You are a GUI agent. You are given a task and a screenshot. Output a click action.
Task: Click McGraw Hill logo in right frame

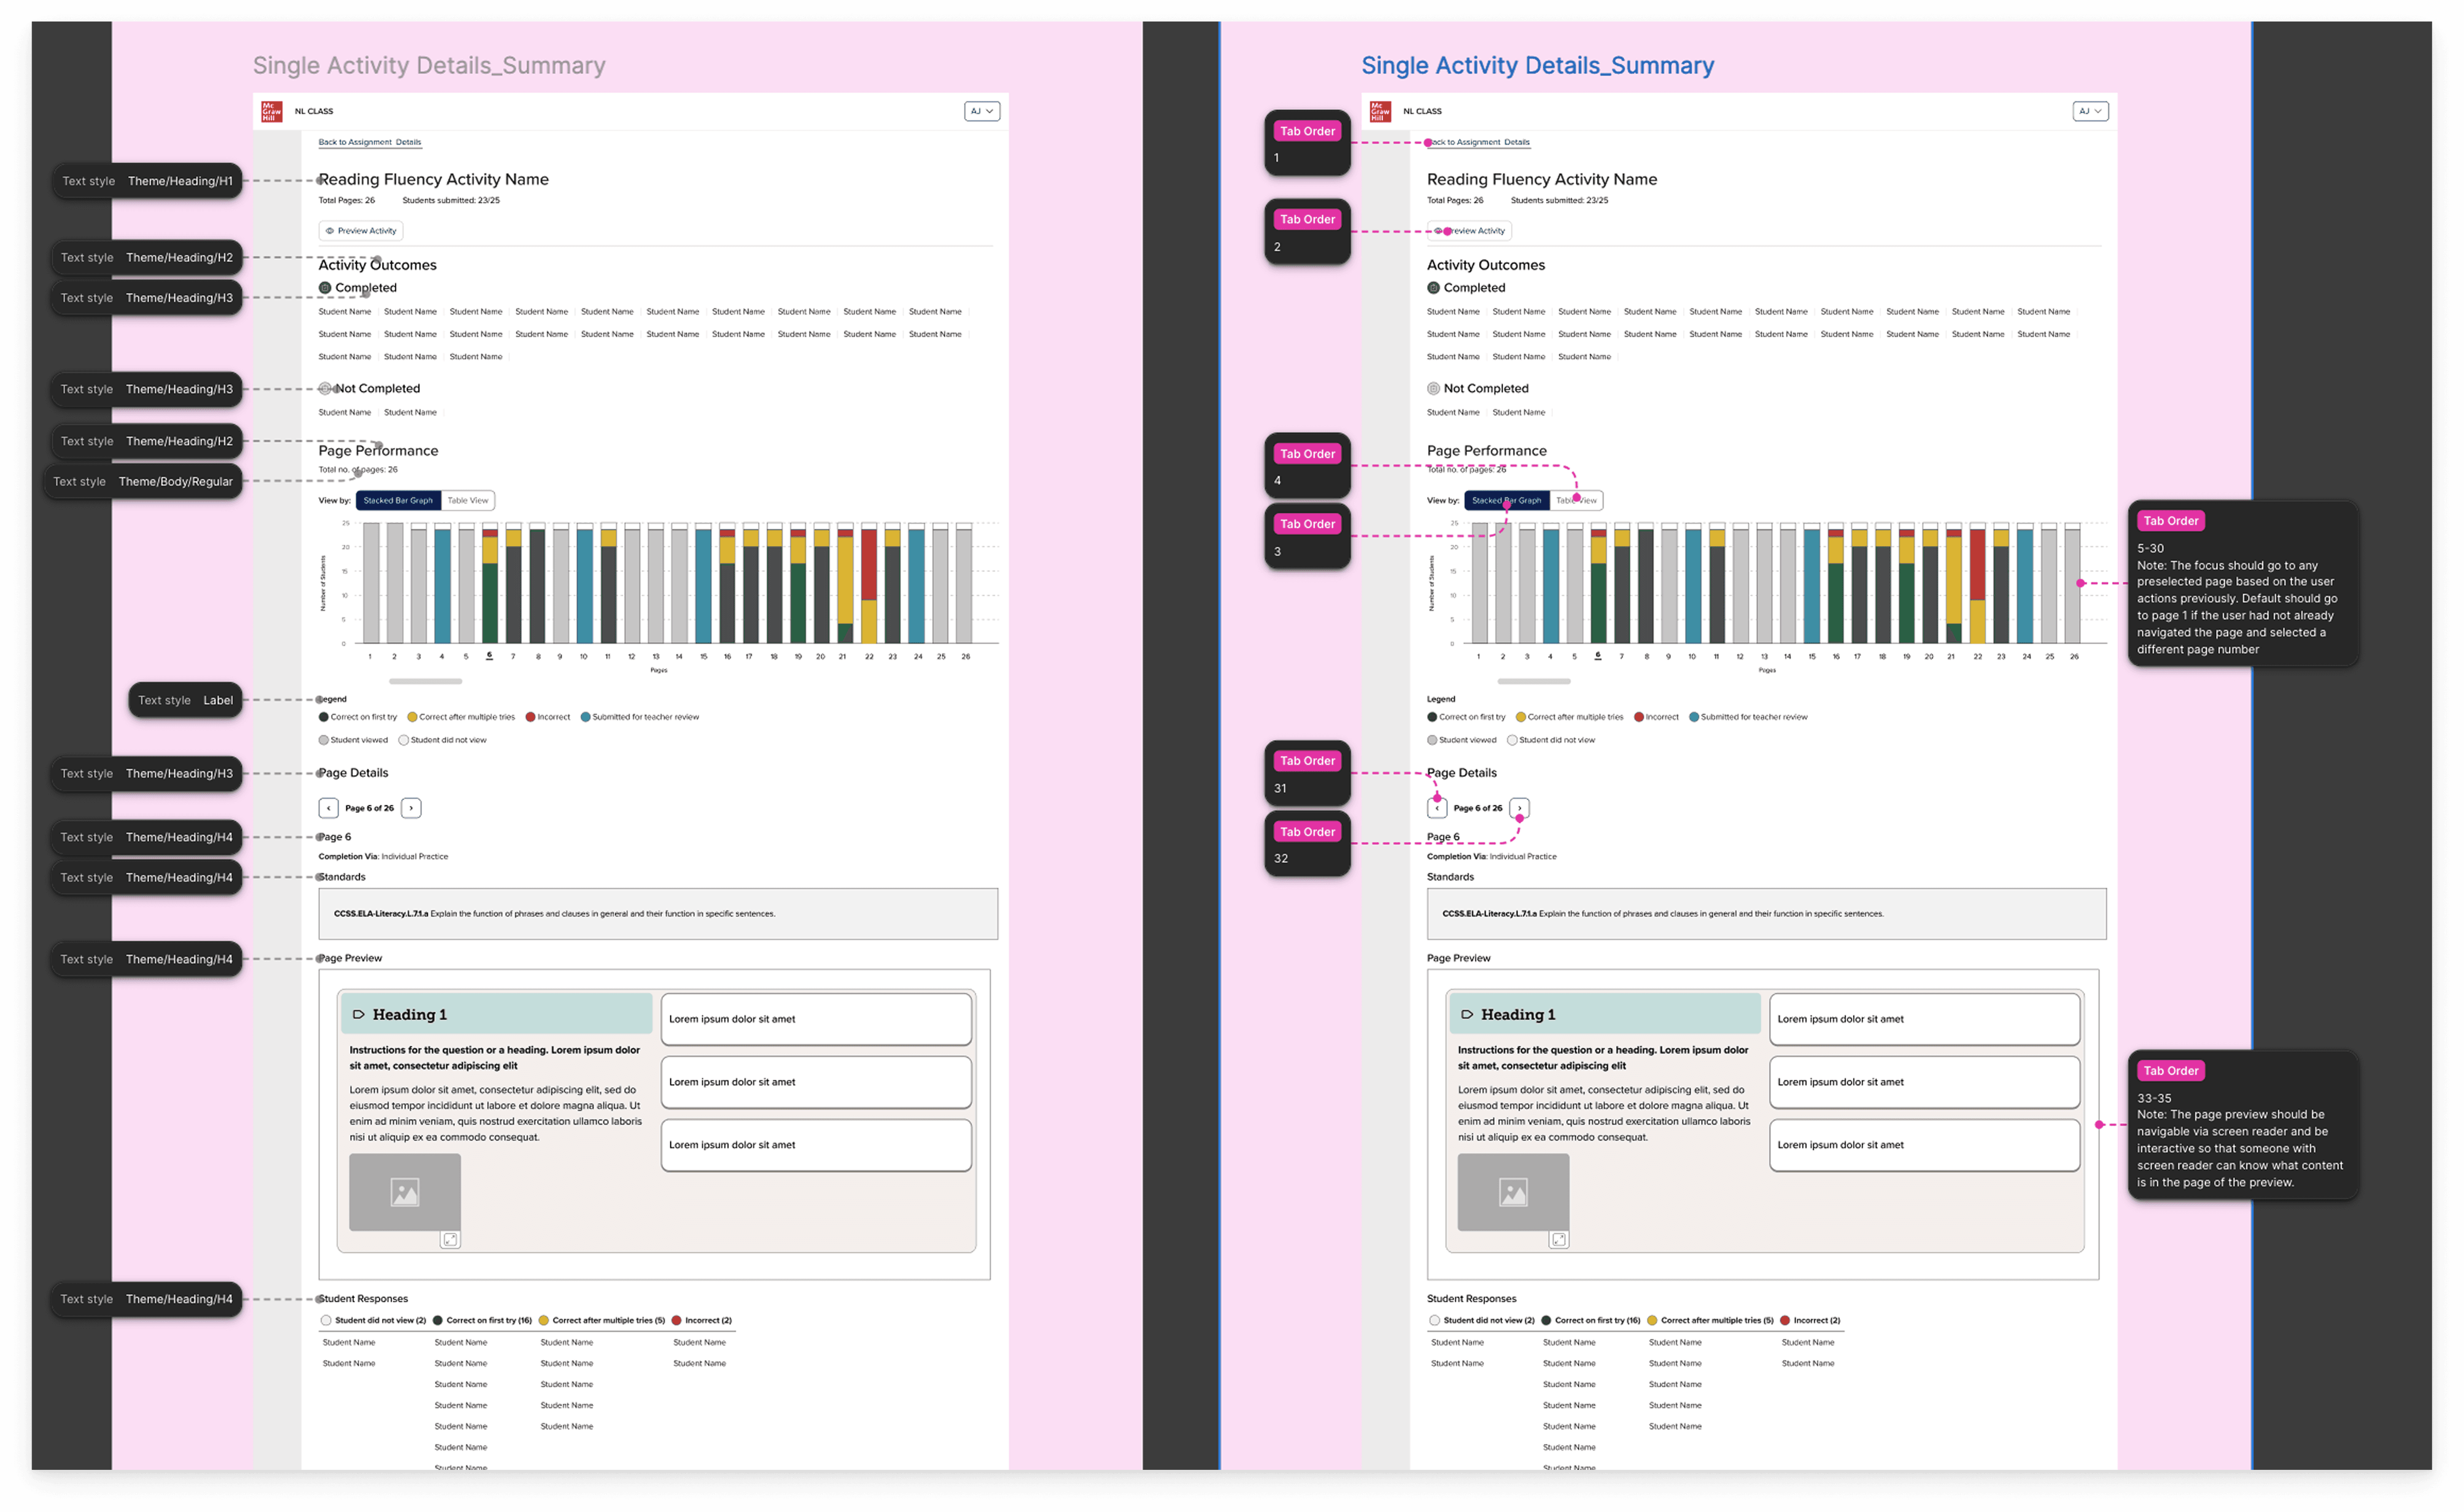(x=1380, y=111)
